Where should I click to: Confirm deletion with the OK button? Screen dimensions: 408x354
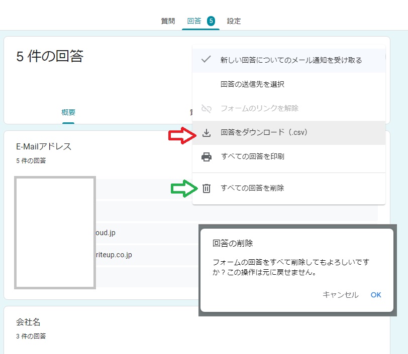376,295
